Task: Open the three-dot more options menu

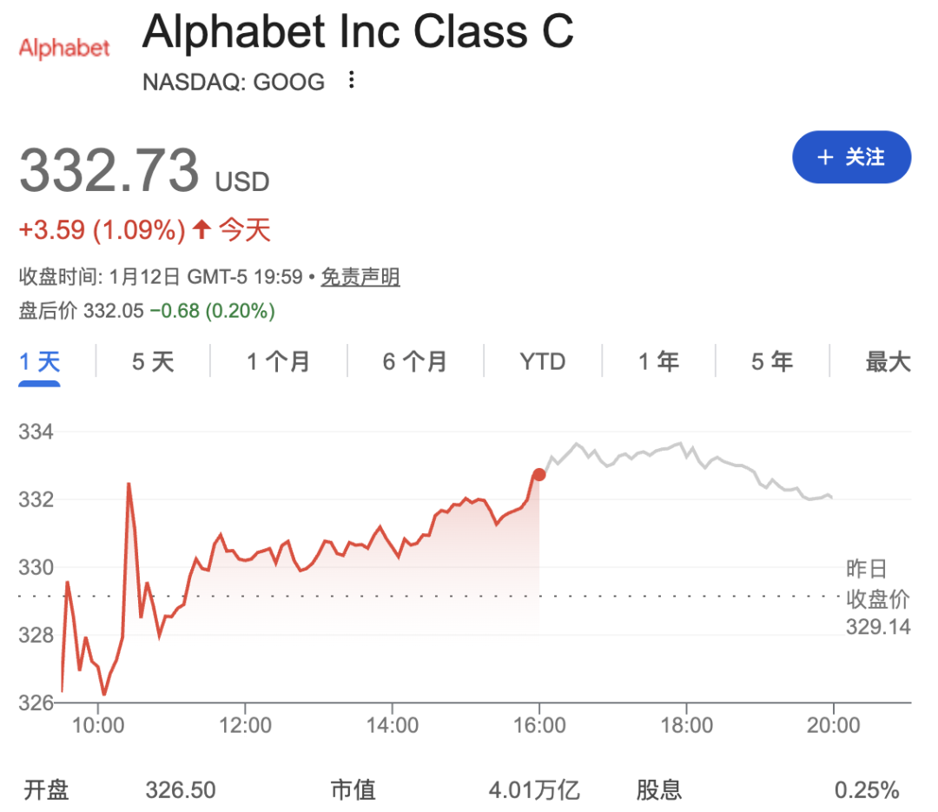Action: click(x=351, y=81)
